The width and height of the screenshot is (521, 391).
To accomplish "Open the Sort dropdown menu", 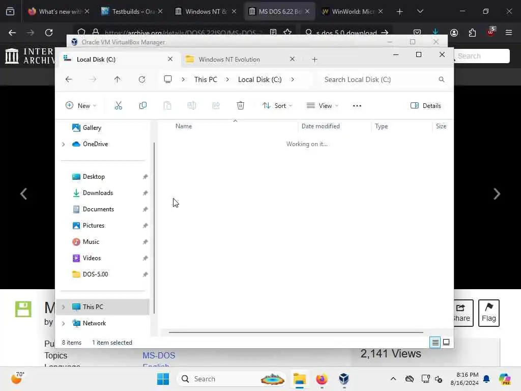I will pyautogui.click(x=277, y=106).
